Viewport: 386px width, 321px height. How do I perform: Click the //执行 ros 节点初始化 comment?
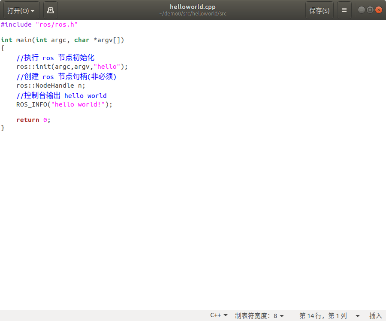[56, 58]
